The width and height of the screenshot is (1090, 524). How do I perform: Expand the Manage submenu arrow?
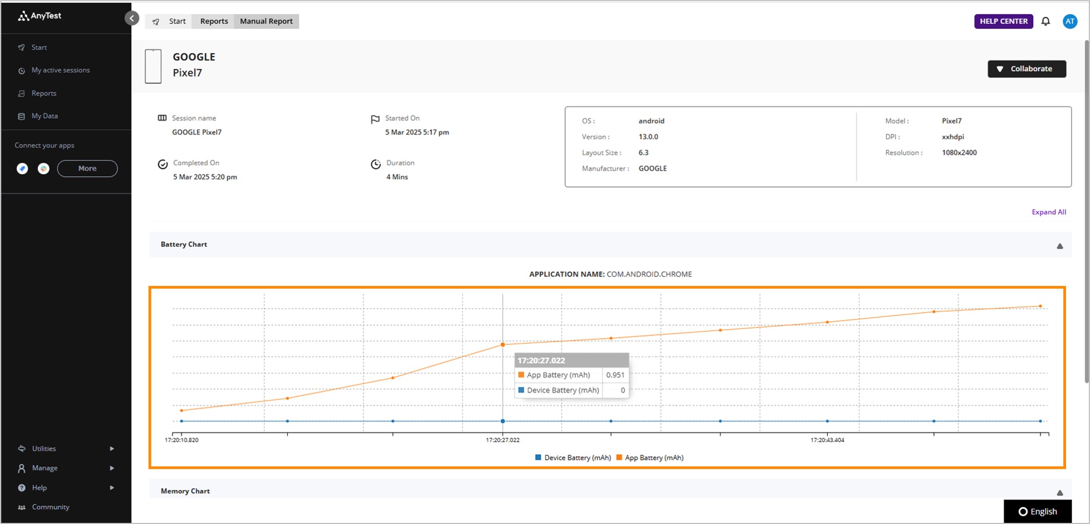[112, 468]
